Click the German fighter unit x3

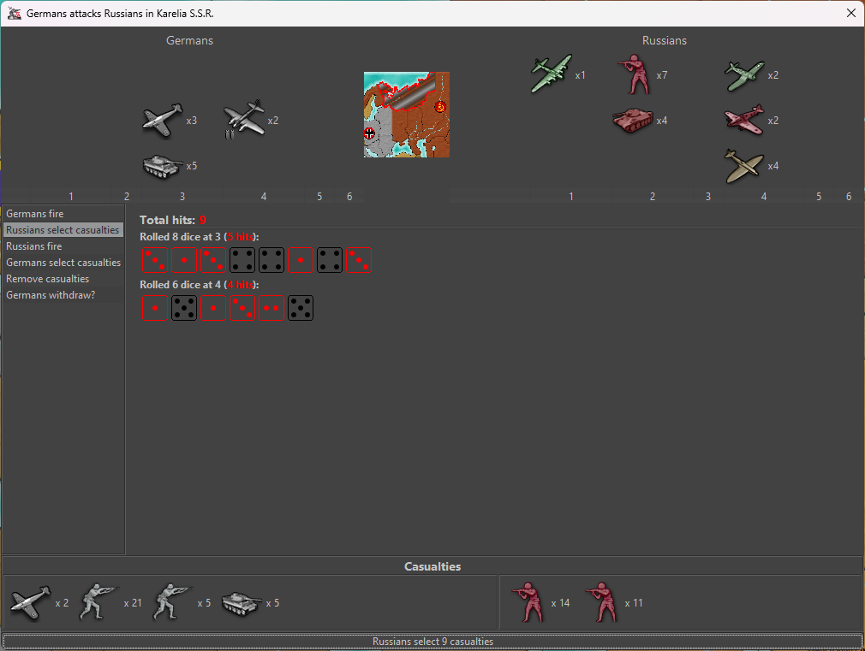[163, 121]
